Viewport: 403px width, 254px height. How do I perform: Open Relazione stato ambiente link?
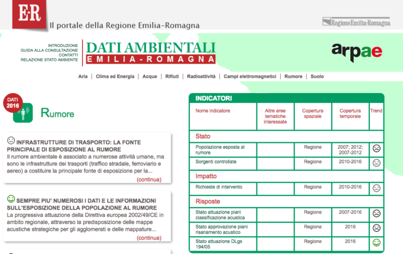(x=49, y=60)
